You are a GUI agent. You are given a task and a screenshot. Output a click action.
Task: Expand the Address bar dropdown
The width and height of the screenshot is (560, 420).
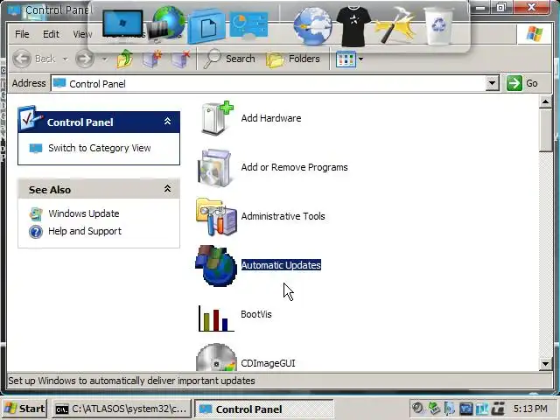click(492, 83)
